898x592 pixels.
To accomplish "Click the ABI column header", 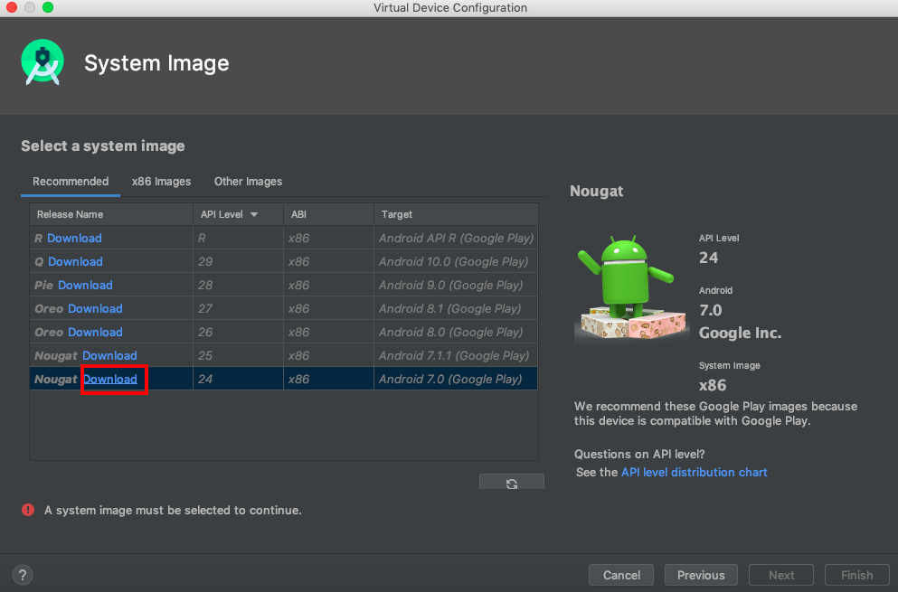I will point(329,214).
